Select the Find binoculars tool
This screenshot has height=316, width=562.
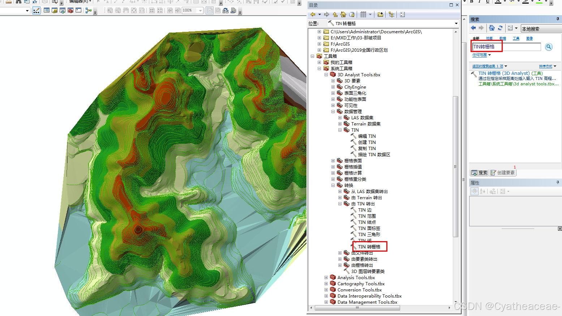coord(18,2)
